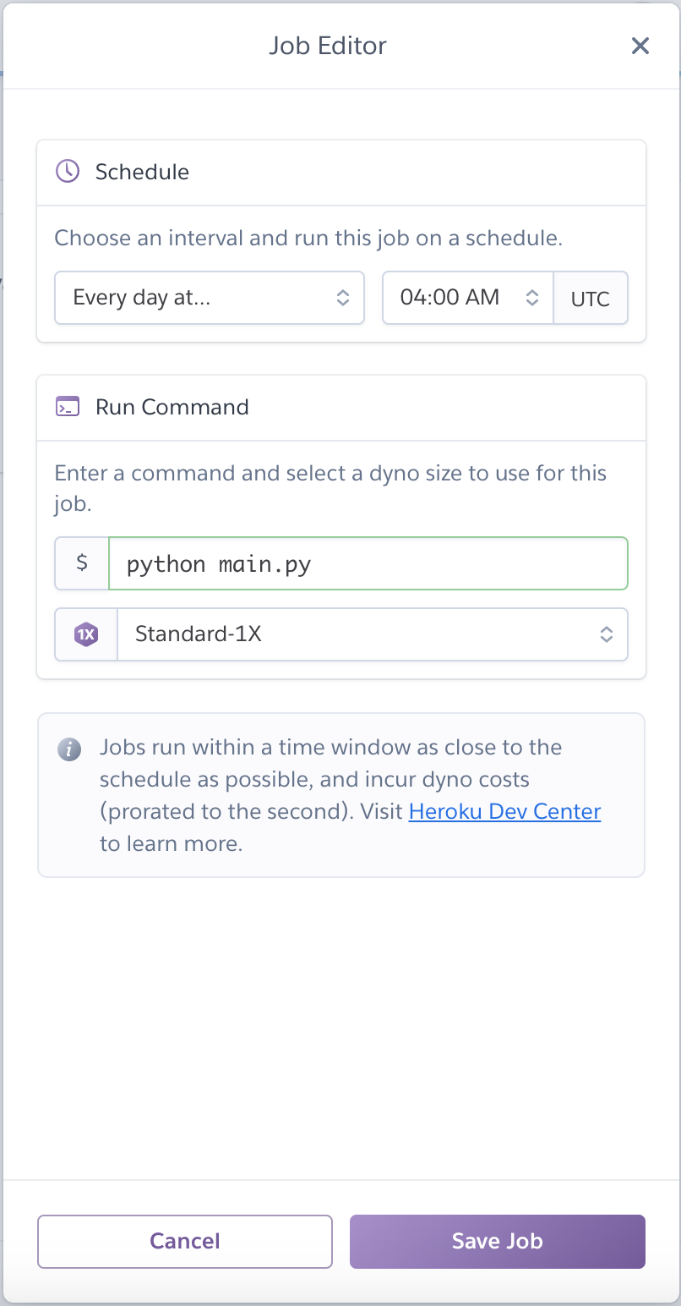Click the dollar sign prefix of the command field
This screenshot has height=1306, width=681.
pyautogui.click(x=81, y=562)
